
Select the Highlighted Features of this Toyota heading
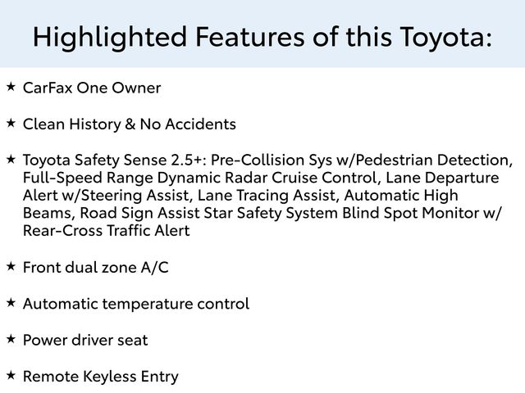(x=262, y=37)
